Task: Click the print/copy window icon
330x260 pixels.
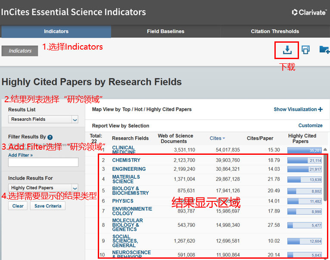Action: (305, 50)
